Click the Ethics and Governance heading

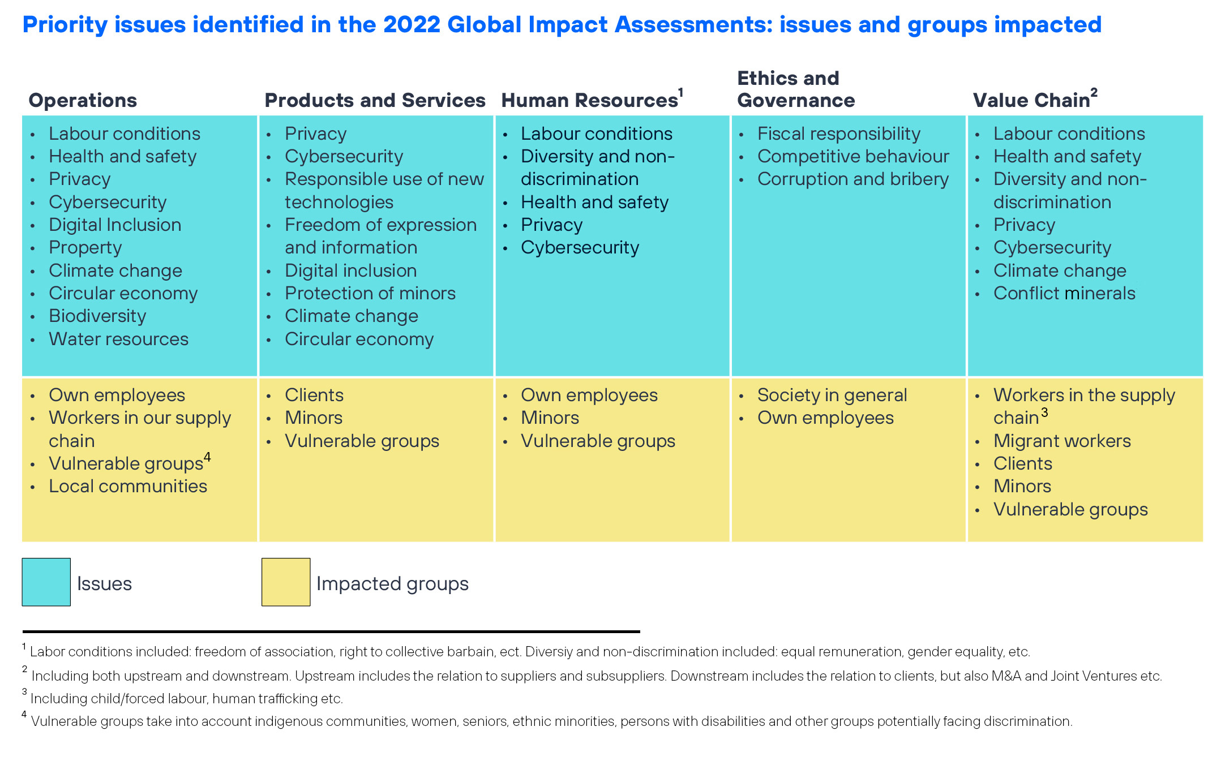[795, 89]
